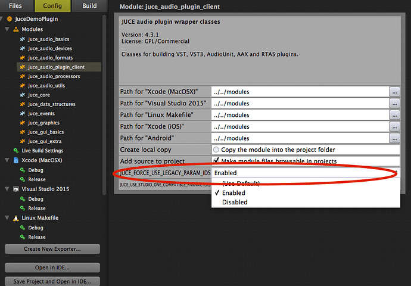
Task: Open the JUCE_FORCE_USE_LEGACY_PARAM_IDS combo box
Action: (306, 173)
